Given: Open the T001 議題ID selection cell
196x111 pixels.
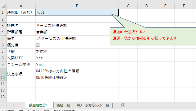Looking at the screenshot, I should (77, 12).
